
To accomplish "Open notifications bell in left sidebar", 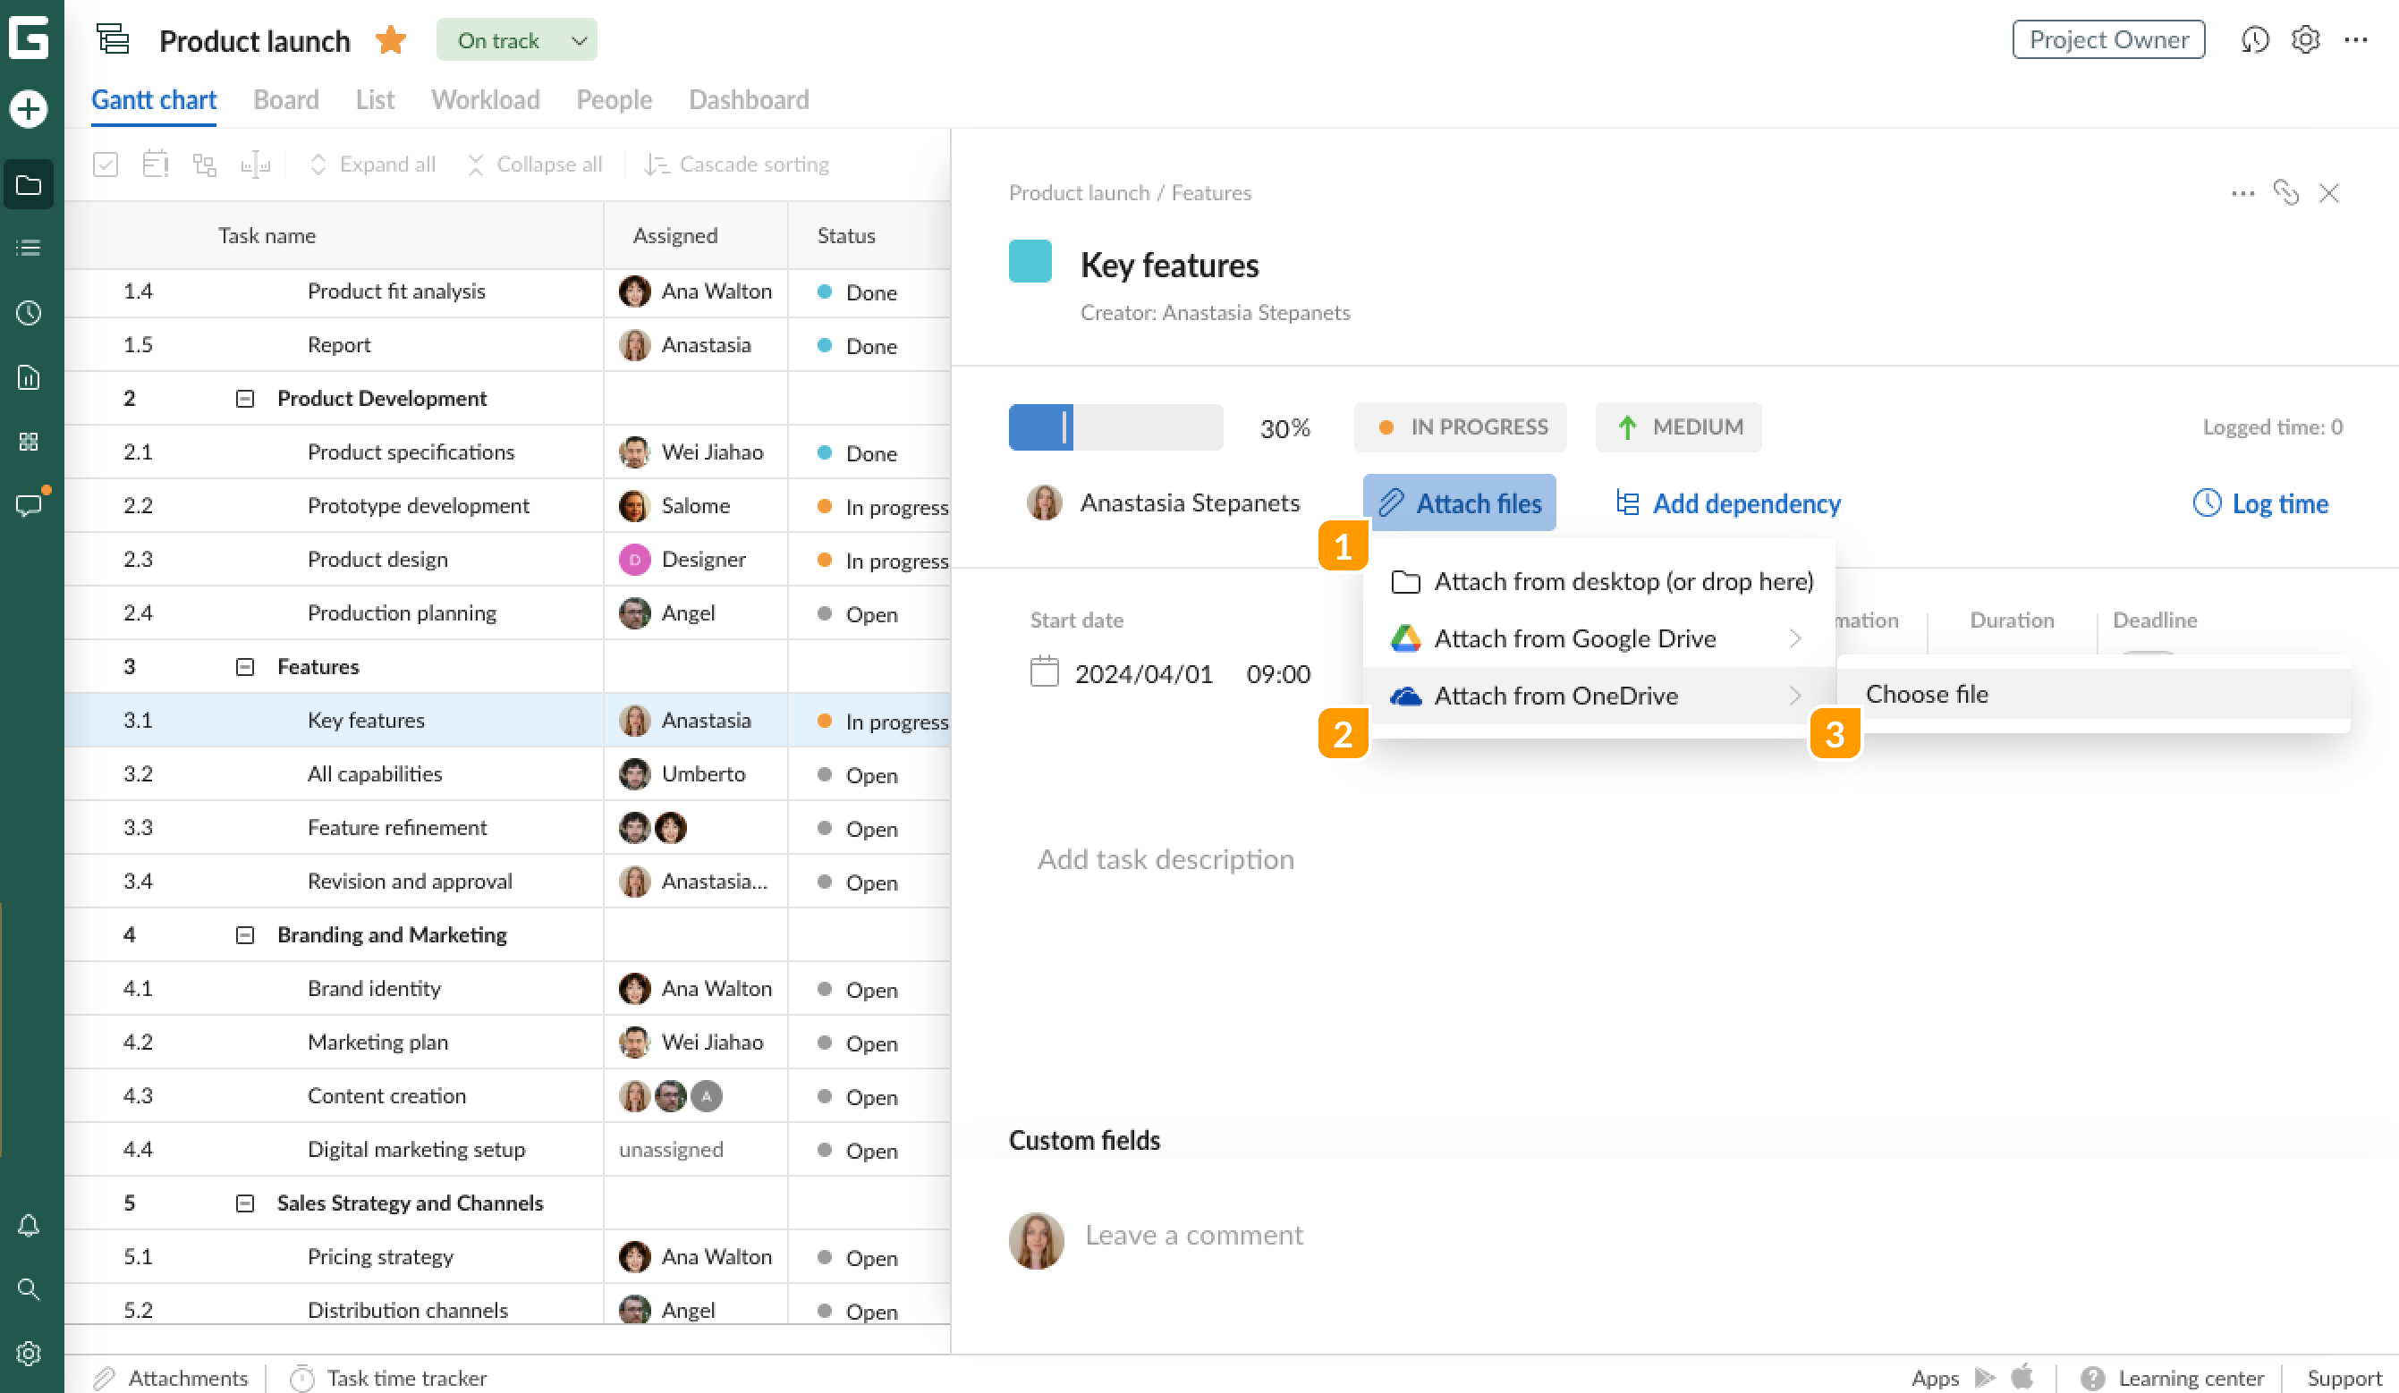I will coord(29,1226).
